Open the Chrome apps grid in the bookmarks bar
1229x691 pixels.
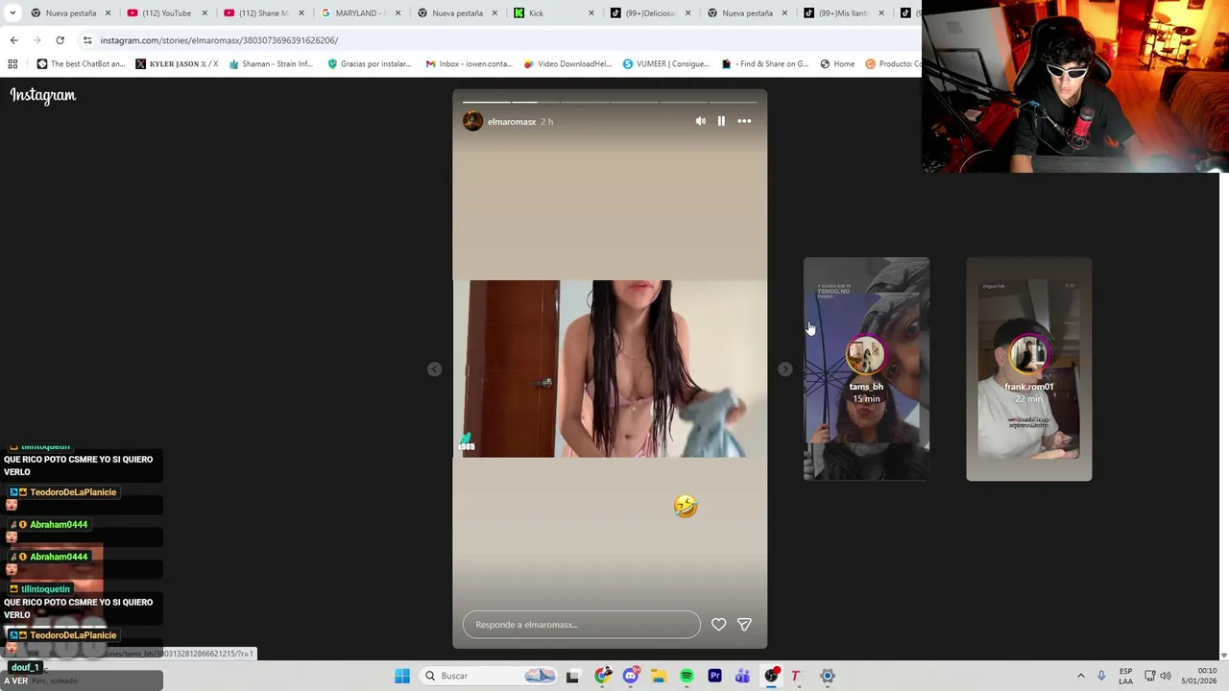point(12,64)
